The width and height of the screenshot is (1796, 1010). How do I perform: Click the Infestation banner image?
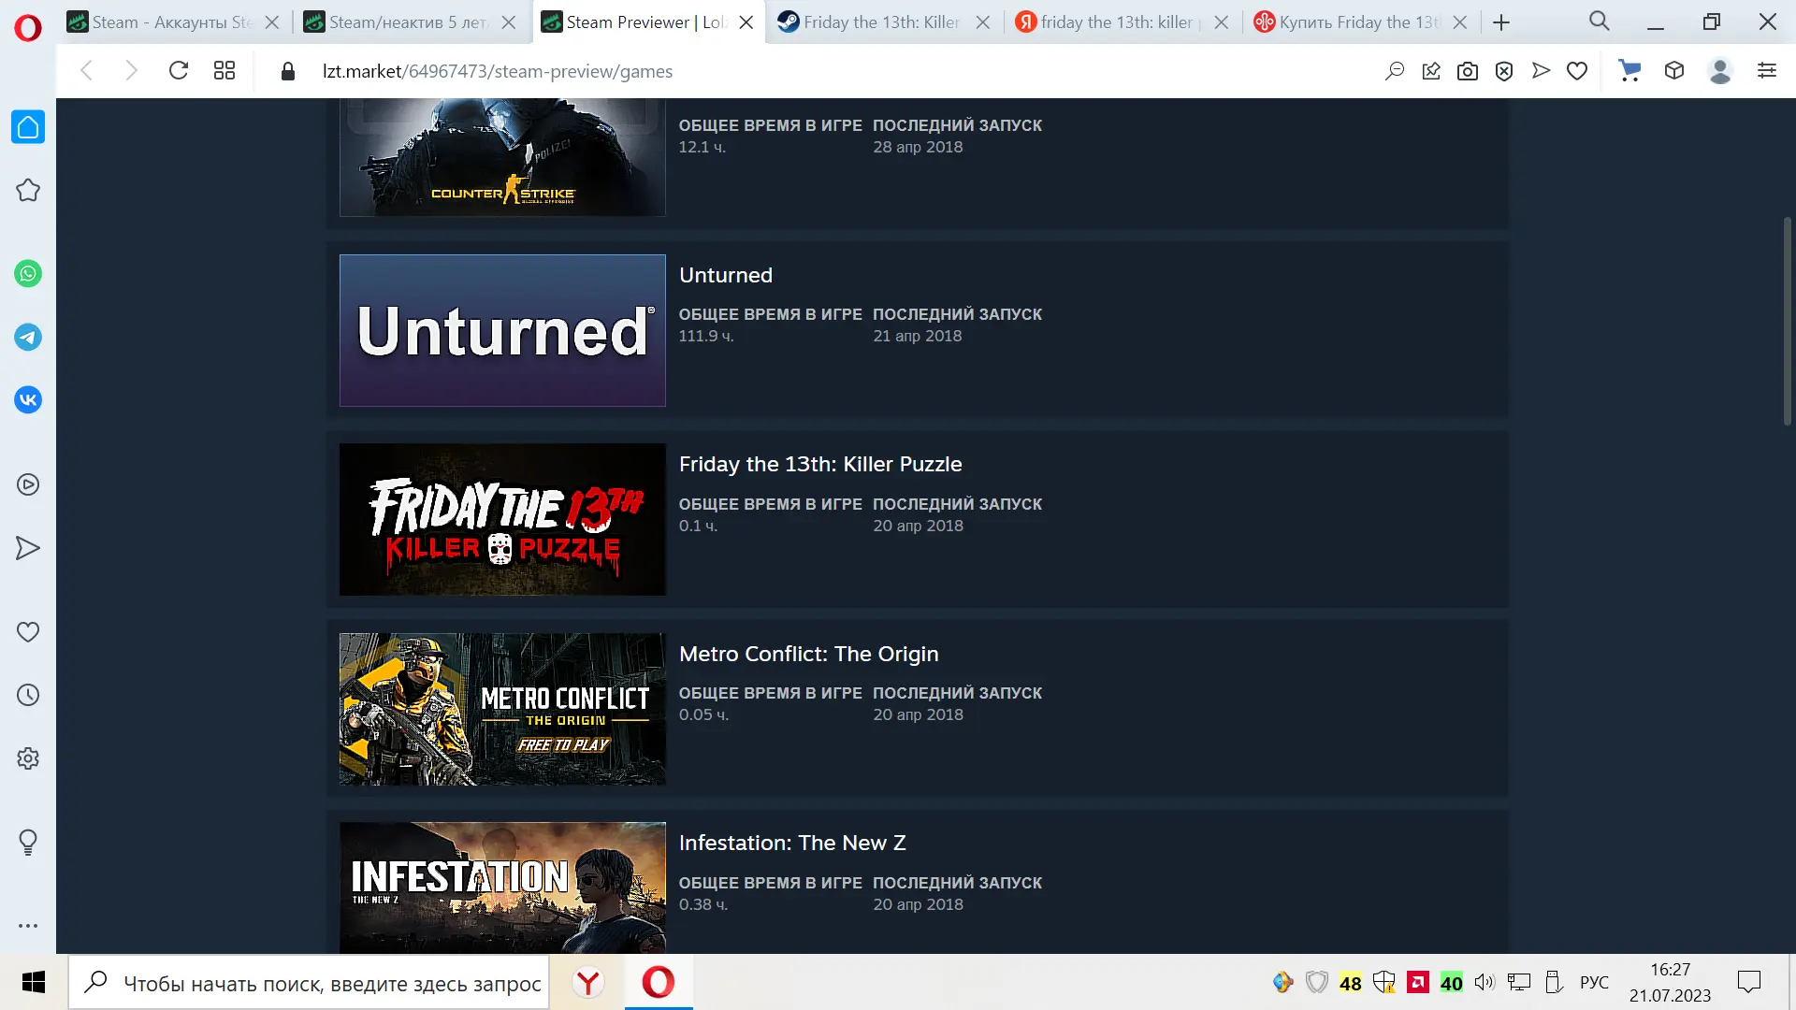click(x=502, y=887)
